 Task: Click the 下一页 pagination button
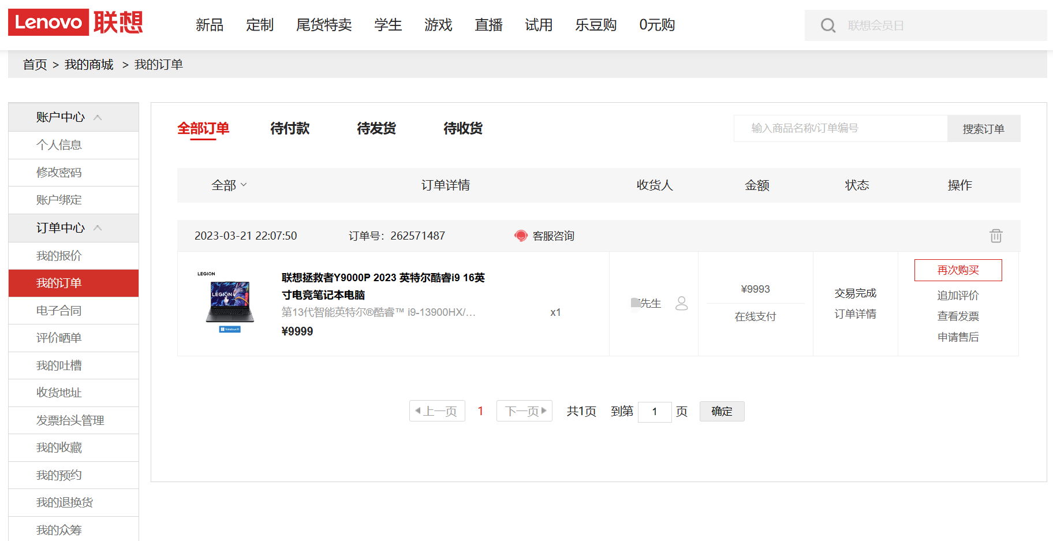coord(524,411)
